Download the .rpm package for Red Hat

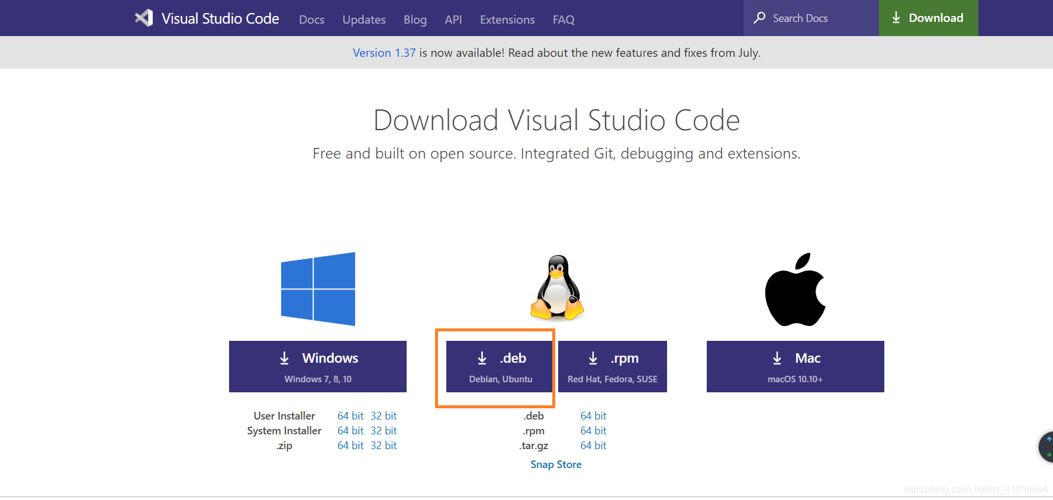[613, 366]
